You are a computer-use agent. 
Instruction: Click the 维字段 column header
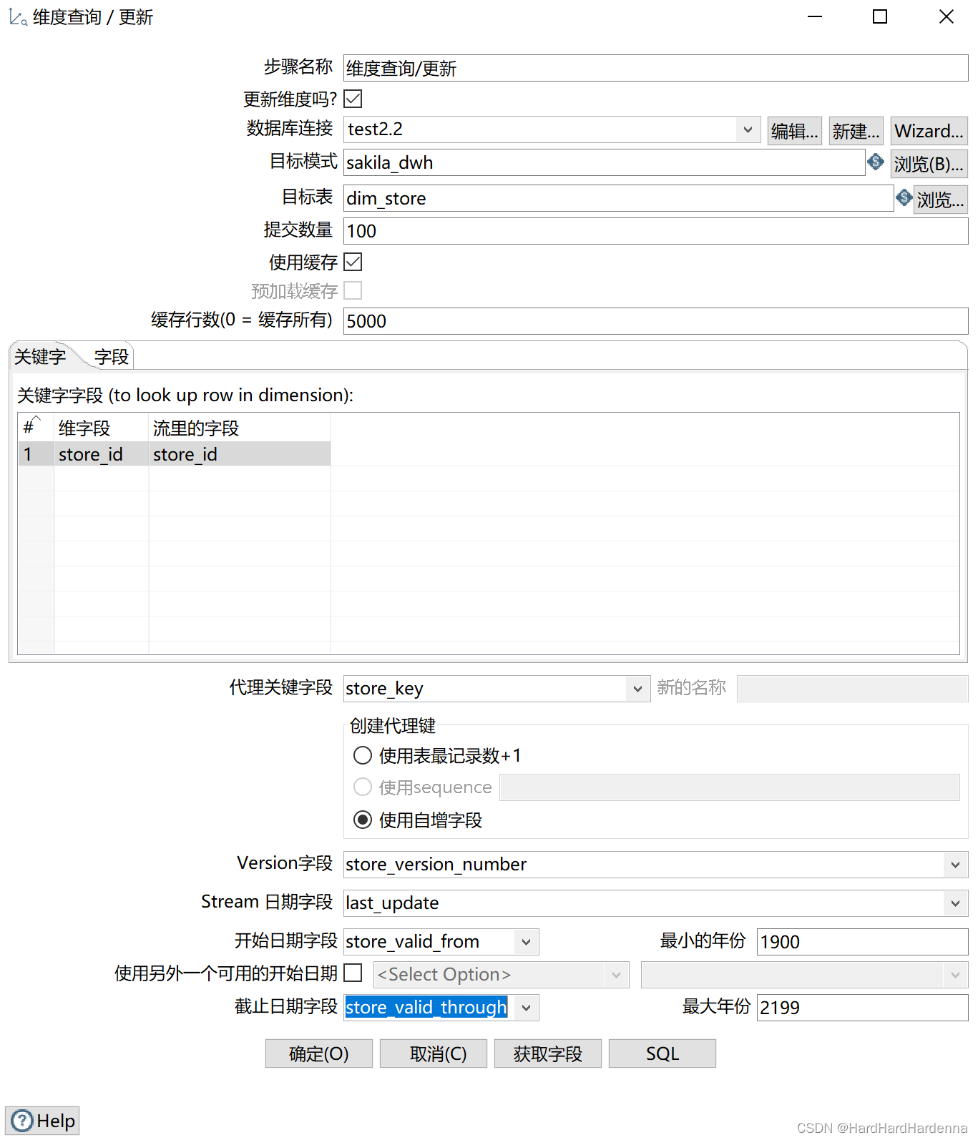click(102, 428)
